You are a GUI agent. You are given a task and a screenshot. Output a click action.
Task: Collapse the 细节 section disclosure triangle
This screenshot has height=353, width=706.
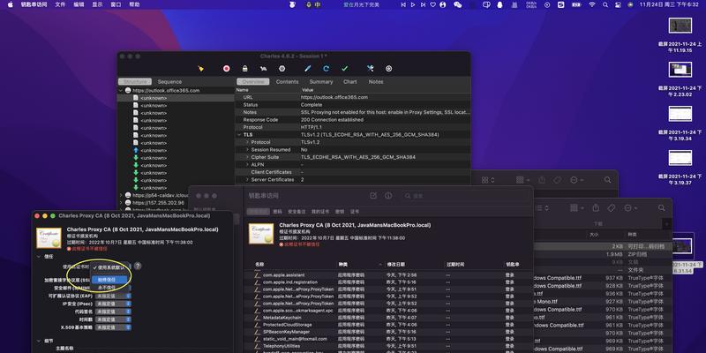tap(38, 341)
